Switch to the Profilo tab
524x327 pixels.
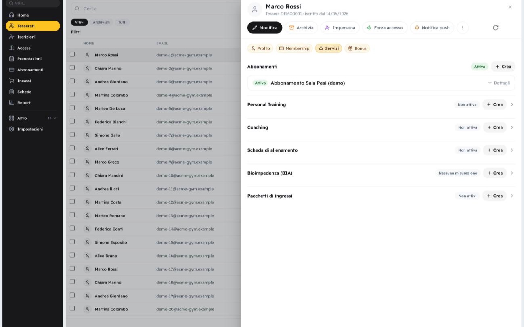tap(260, 48)
